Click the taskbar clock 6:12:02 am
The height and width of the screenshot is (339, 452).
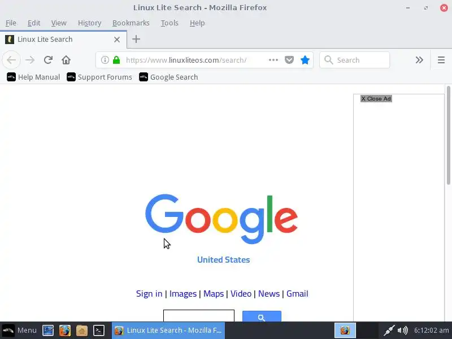431,331
